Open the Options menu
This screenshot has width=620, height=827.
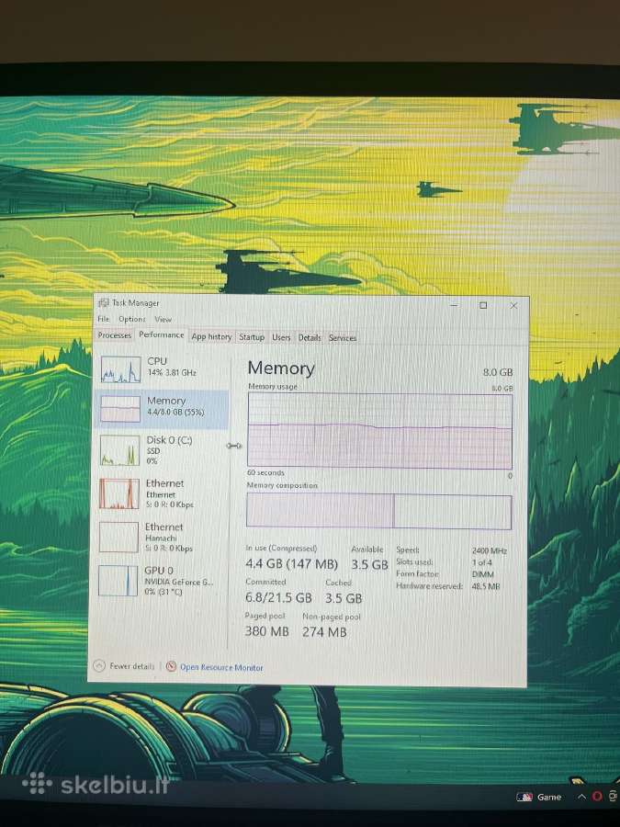(131, 319)
